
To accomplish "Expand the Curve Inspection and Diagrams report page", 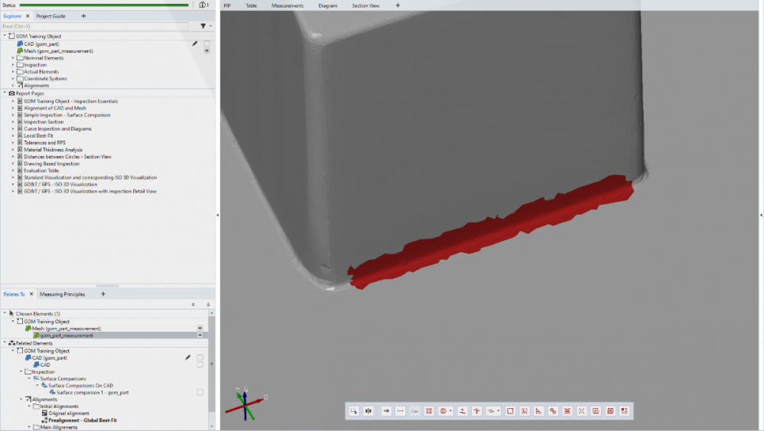I will 13,129.
